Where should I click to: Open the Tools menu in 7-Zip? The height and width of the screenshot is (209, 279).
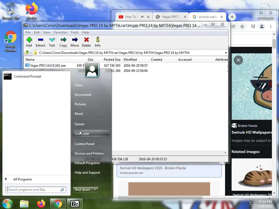point(74,32)
